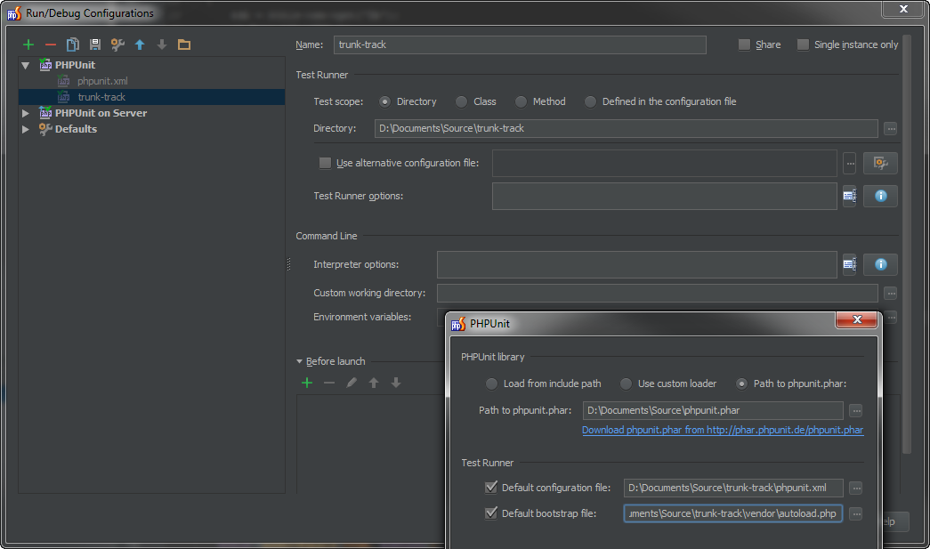Remove the selected run configuration

click(50, 44)
